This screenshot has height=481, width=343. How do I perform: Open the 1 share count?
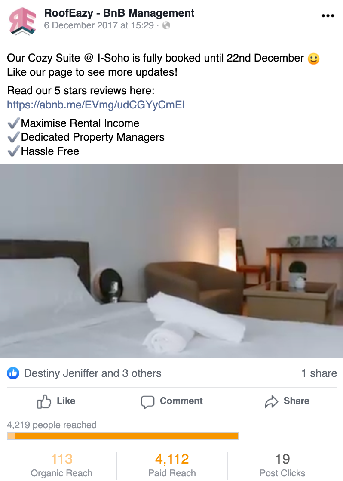pyautogui.click(x=319, y=373)
